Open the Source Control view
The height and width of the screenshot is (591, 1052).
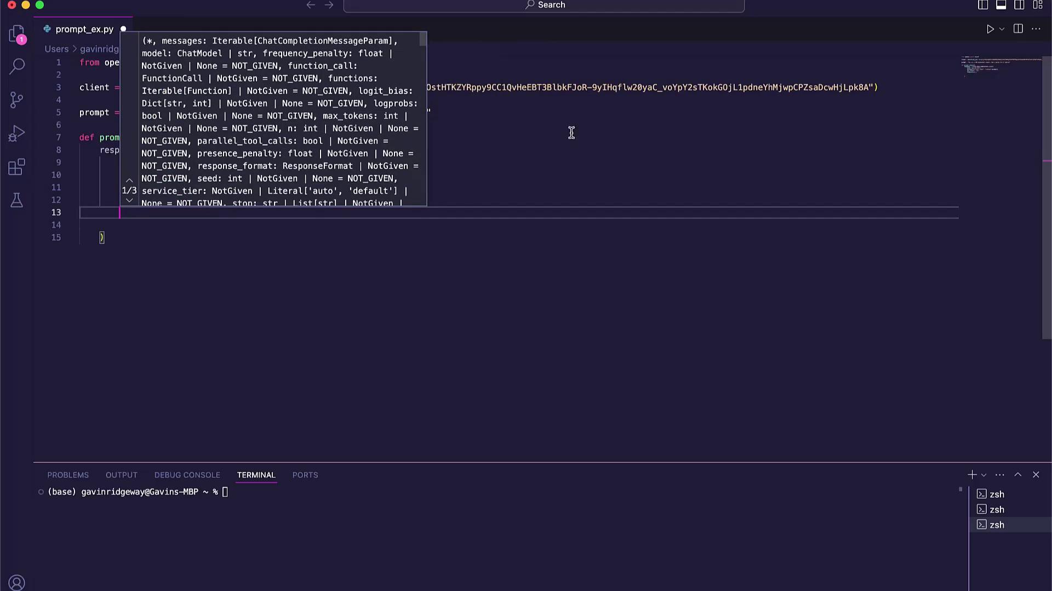coord(17,100)
